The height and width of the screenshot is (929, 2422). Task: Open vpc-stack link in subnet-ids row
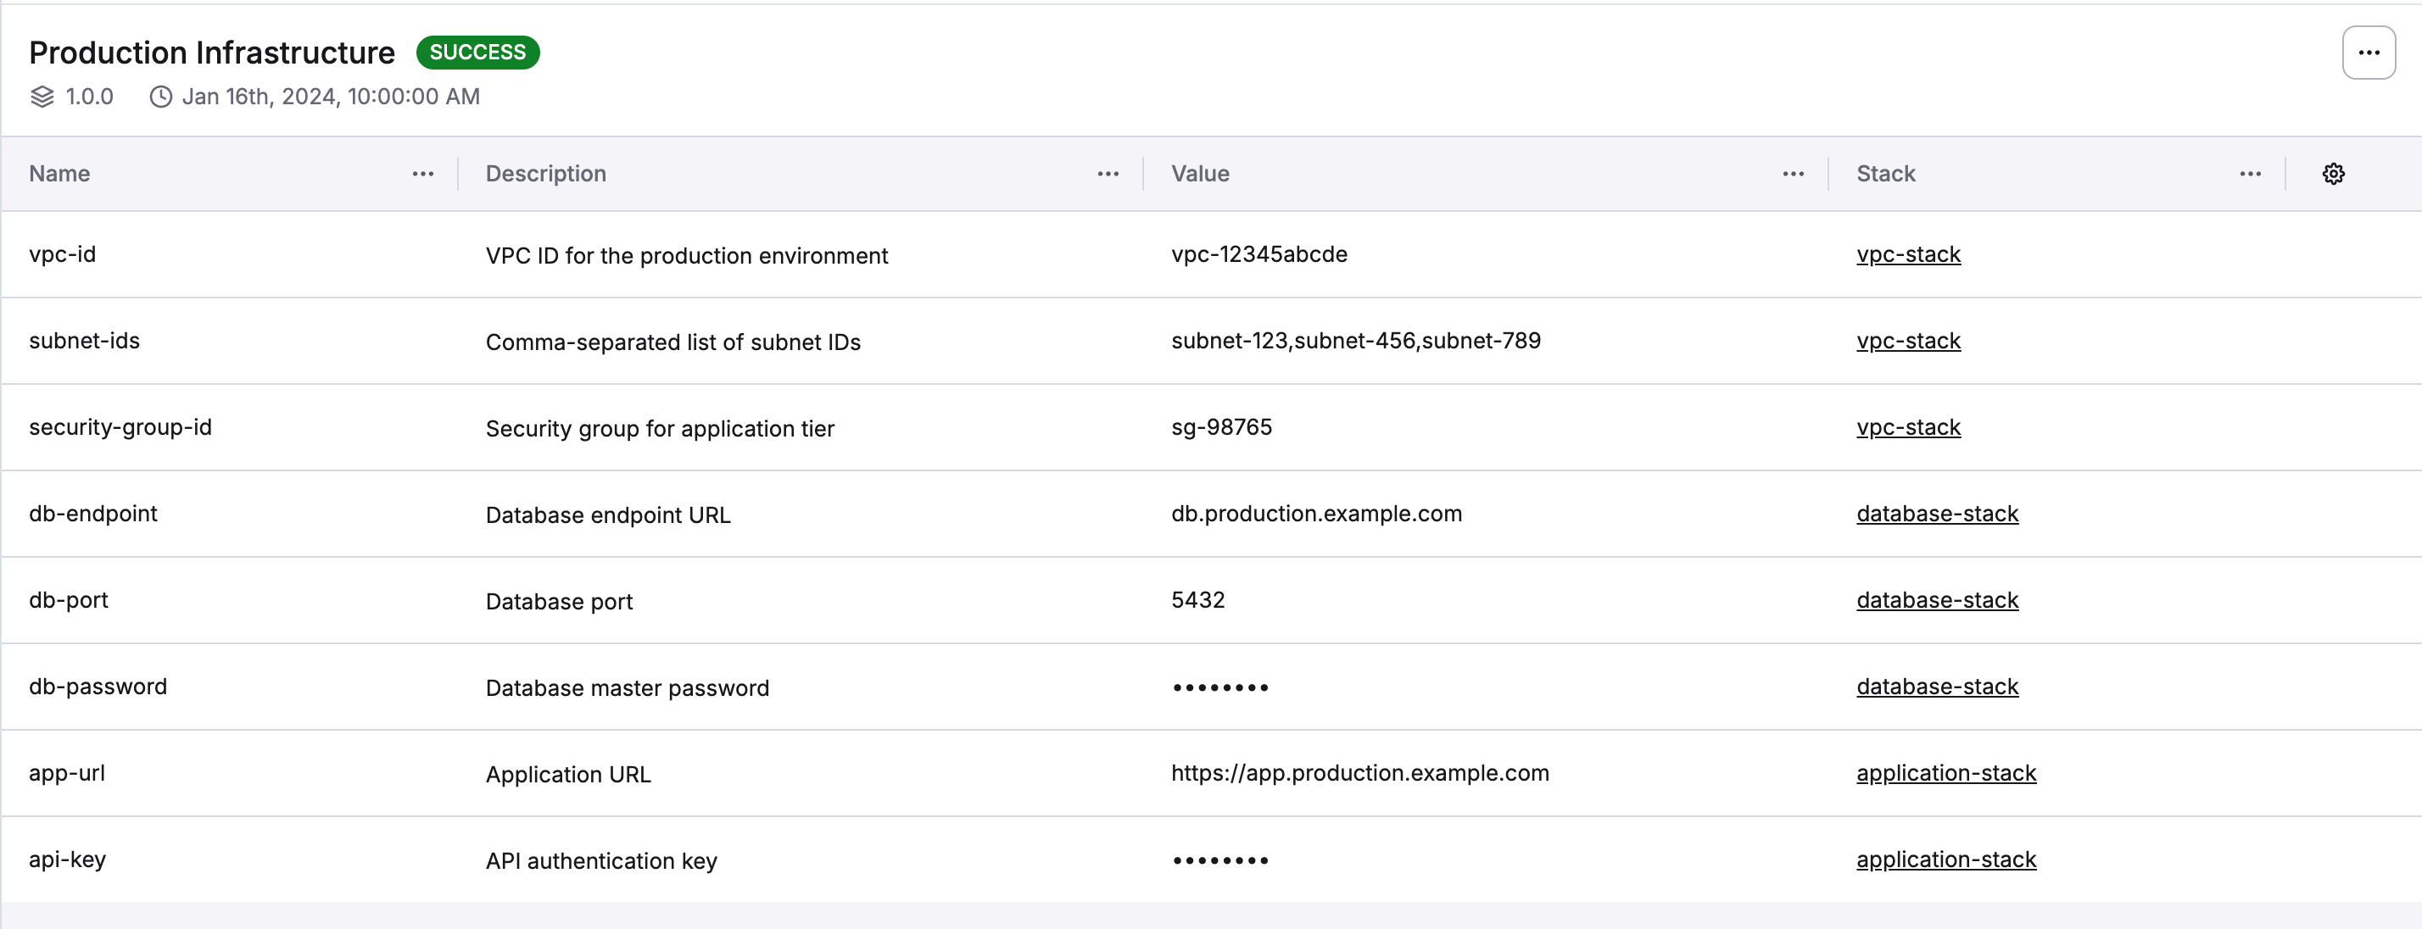[x=1908, y=341]
